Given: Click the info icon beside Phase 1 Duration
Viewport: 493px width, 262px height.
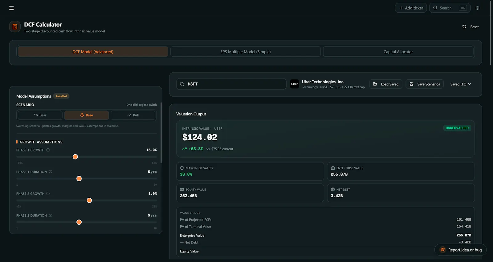Looking at the screenshot, I should 51,172.
